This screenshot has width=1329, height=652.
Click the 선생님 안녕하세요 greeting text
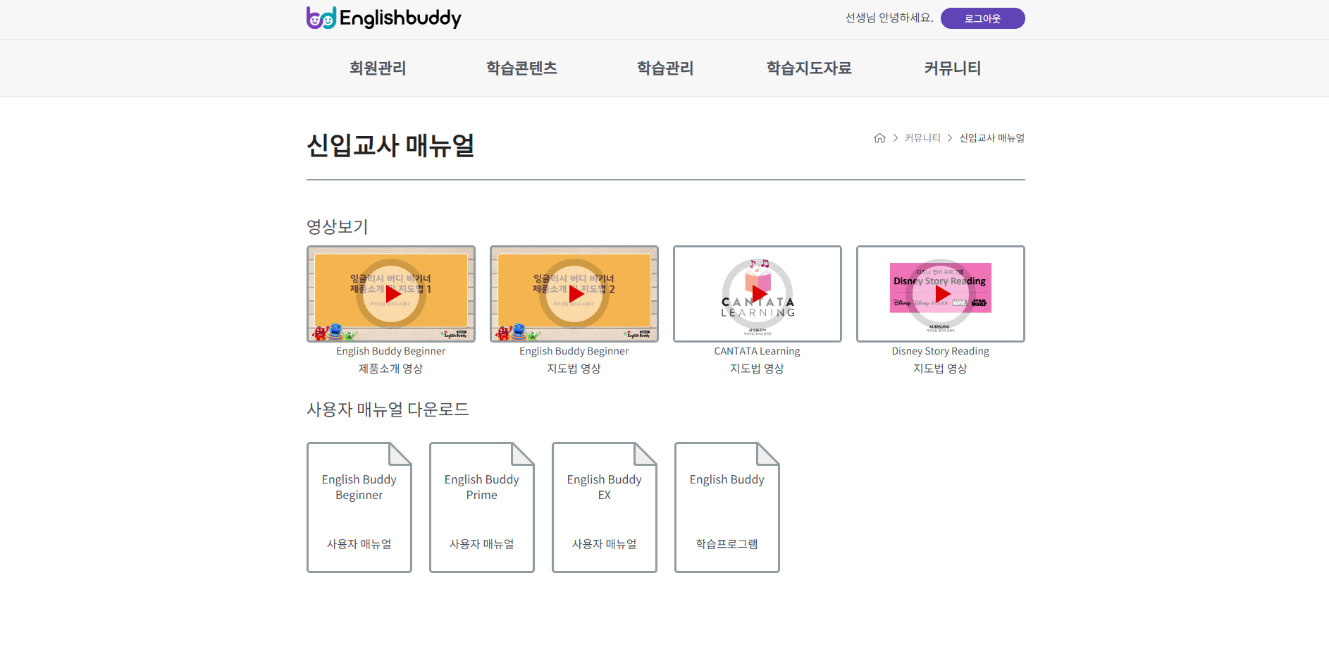click(889, 18)
